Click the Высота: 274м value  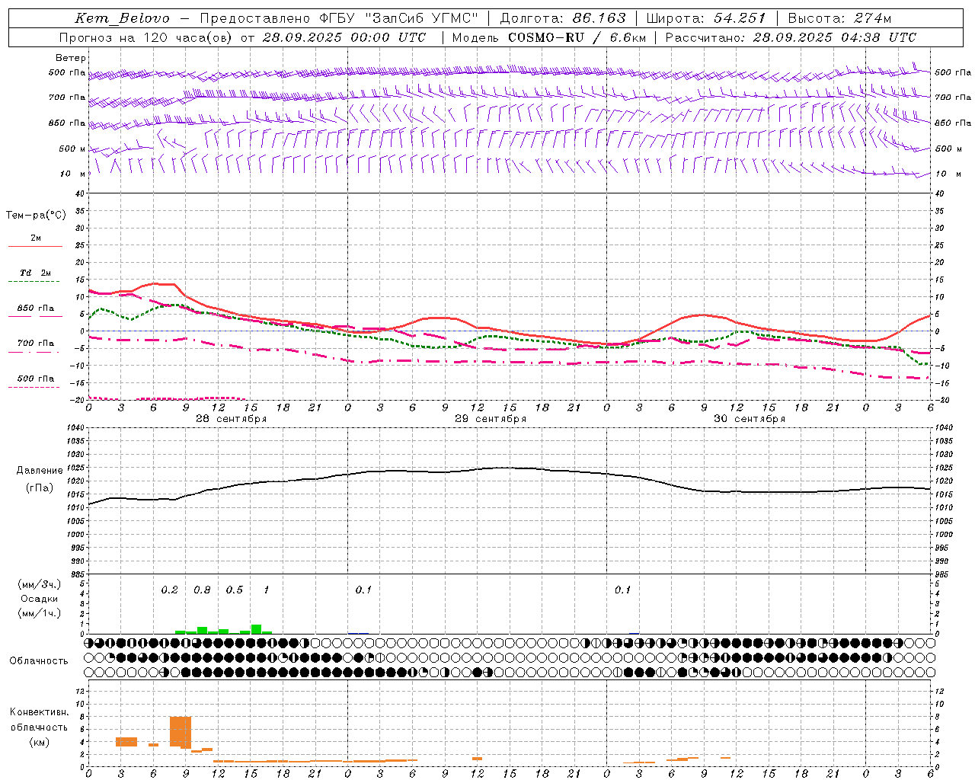(839, 18)
